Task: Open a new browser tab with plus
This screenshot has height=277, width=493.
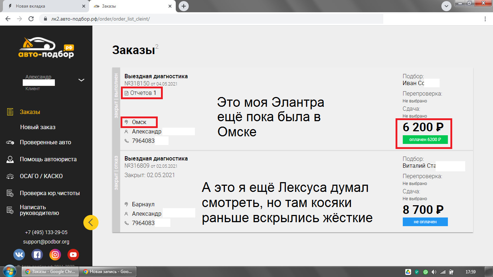Action: click(x=184, y=6)
